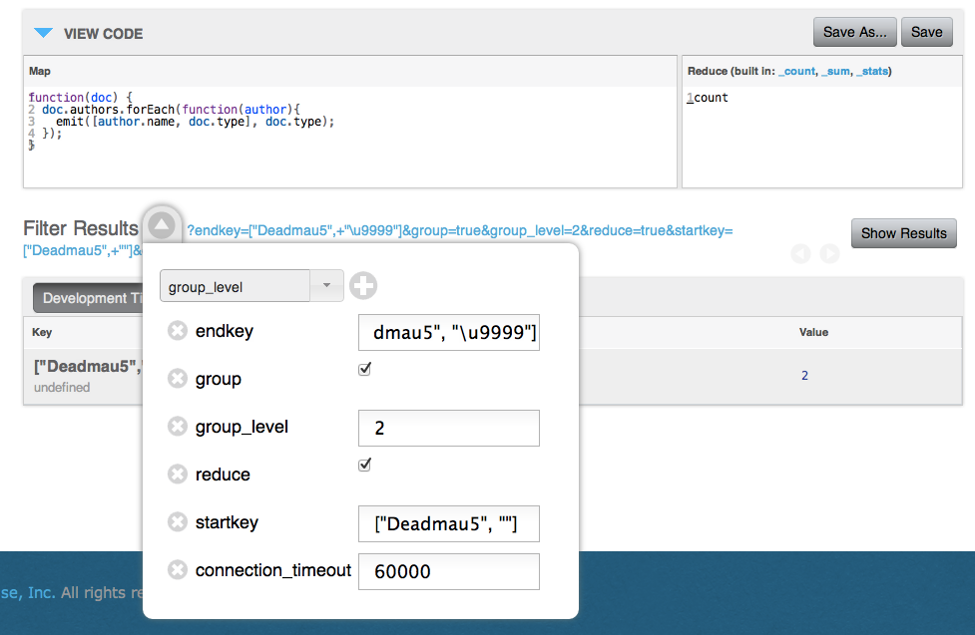Collapse the Filter Results popup arrow
The height and width of the screenshot is (635, 975).
tap(163, 223)
